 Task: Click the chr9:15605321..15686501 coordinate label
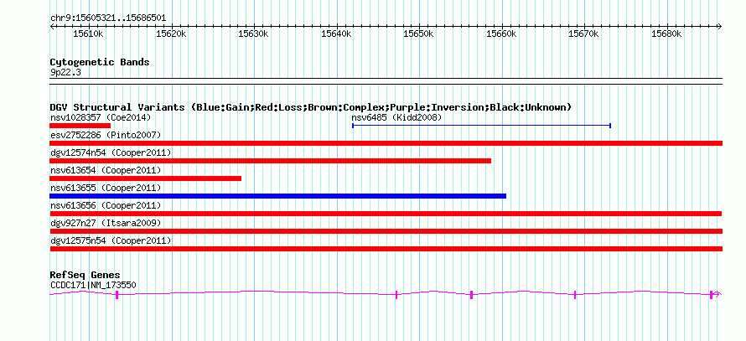click(x=108, y=18)
